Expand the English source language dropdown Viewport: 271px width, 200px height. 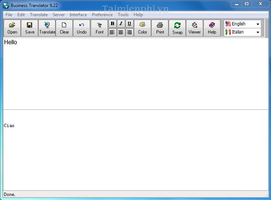coord(258,24)
